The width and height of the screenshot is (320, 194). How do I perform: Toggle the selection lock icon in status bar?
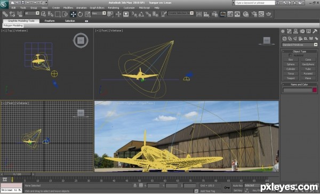pyautogui.click(x=135, y=185)
